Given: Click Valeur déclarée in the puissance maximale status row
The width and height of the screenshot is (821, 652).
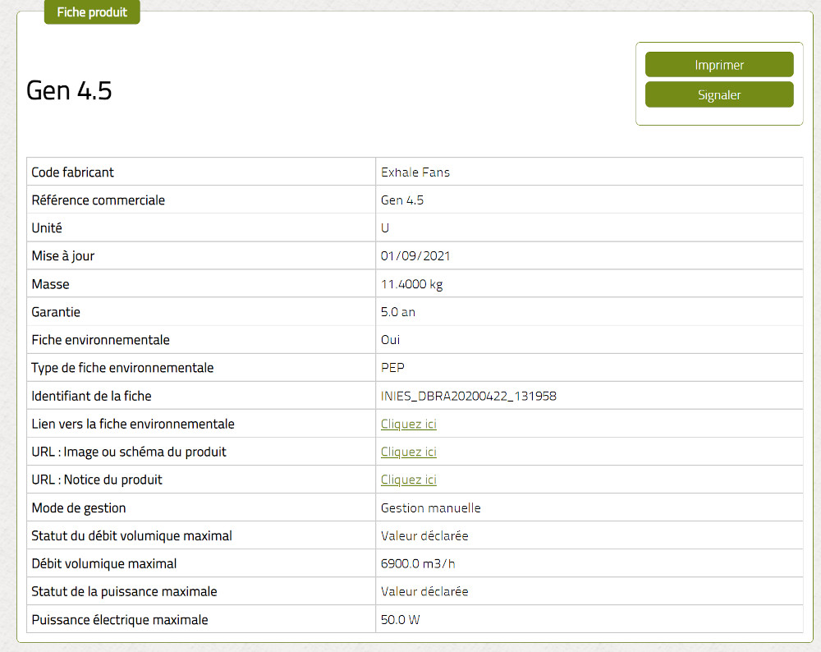Looking at the screenshot, I should (x=424, y=591).
